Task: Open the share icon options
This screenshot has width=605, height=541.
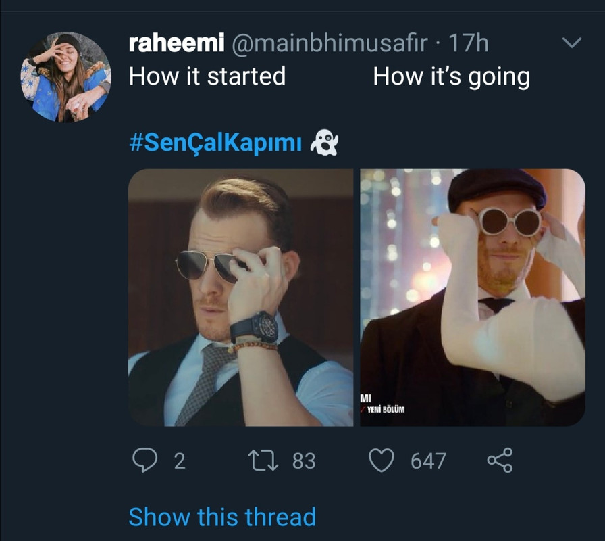Action: [x=500, y=461]
